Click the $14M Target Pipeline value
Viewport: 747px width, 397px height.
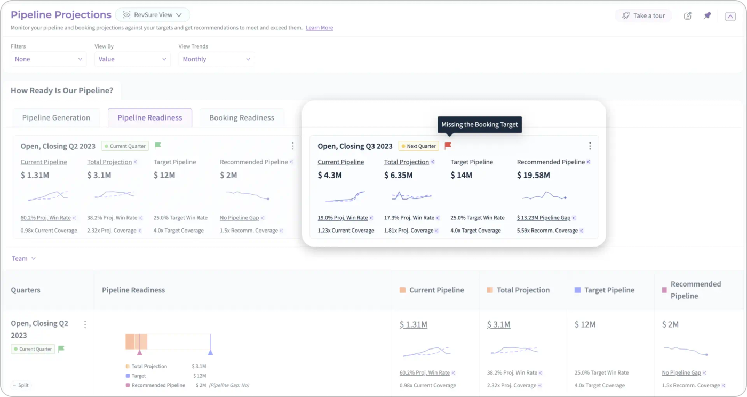(462, 175)
